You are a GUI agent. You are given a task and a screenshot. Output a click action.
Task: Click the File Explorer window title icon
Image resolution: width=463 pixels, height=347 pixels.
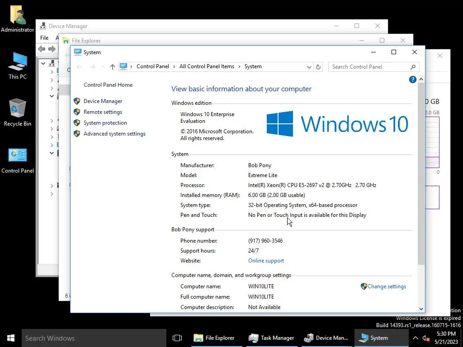(66, 40)
